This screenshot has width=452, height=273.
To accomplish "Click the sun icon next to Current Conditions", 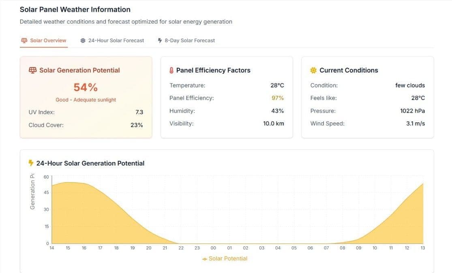I will [313, 70].
